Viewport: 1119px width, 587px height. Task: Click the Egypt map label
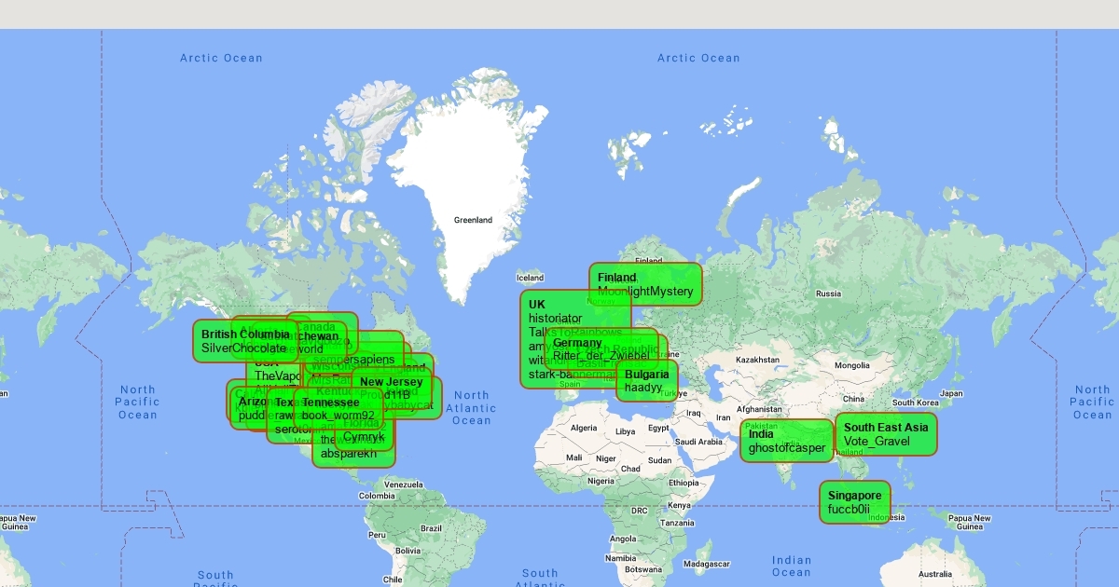658,428
